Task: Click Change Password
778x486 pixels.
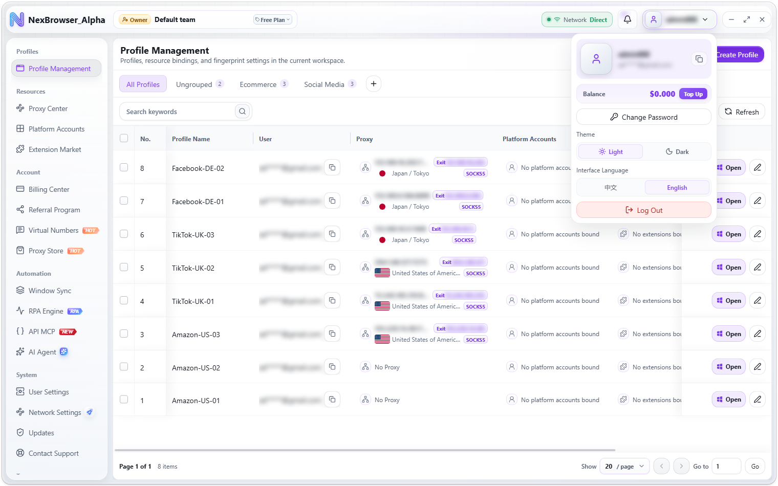Action: pyautogui.click(x=644, y=117)
